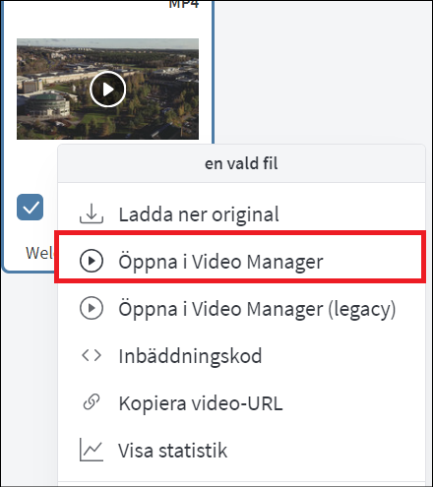The height and width of the screenshot is (487, 433).
Task: Click the download arrow icon
Action: click(x=92, y=213)
